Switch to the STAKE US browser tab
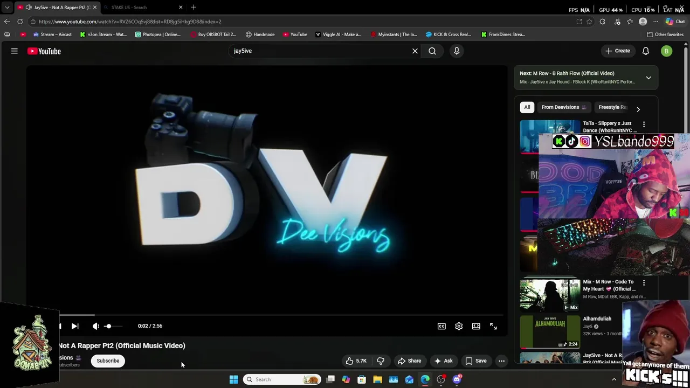690x388 pixels. 143,7
